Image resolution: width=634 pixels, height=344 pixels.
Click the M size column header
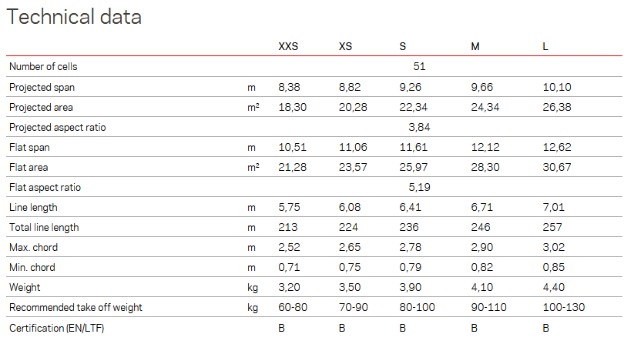coord(475,46)
